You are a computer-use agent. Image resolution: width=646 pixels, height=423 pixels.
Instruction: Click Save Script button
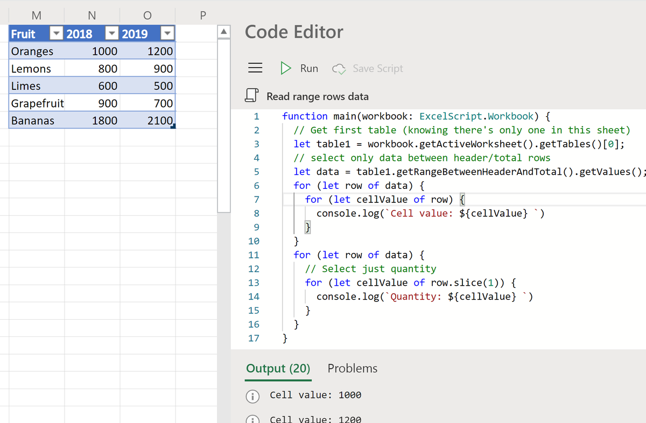tap(368, 68)
